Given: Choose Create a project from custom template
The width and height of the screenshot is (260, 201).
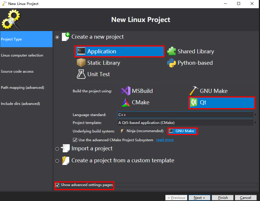Looking at the screenshot, I should pyautogui.click(x=57, y=161).
